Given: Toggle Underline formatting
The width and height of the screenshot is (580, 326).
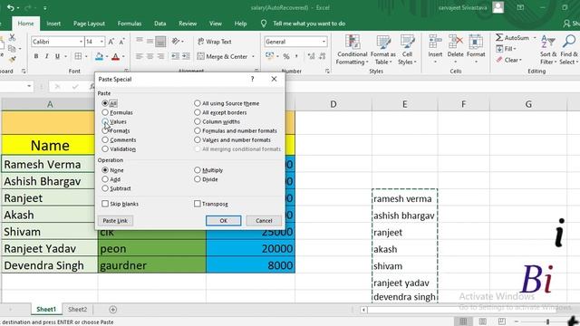Looking at the screenshot, I should (57, 56).
